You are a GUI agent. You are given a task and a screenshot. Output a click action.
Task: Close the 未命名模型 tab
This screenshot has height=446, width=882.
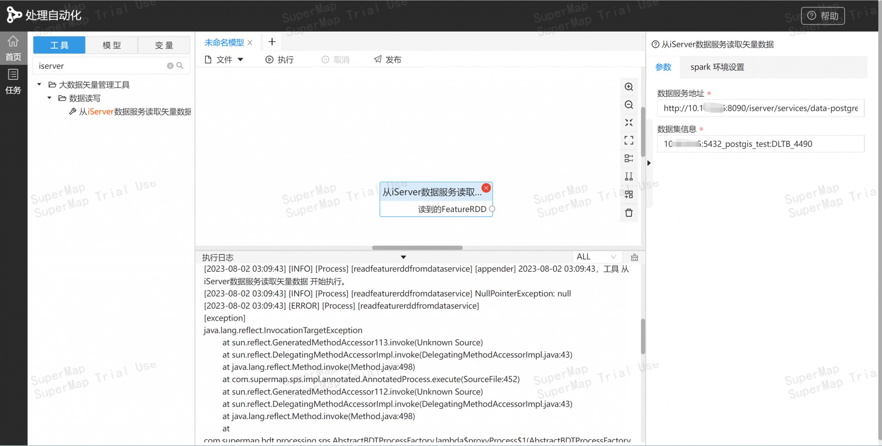[x=250, y=43]
